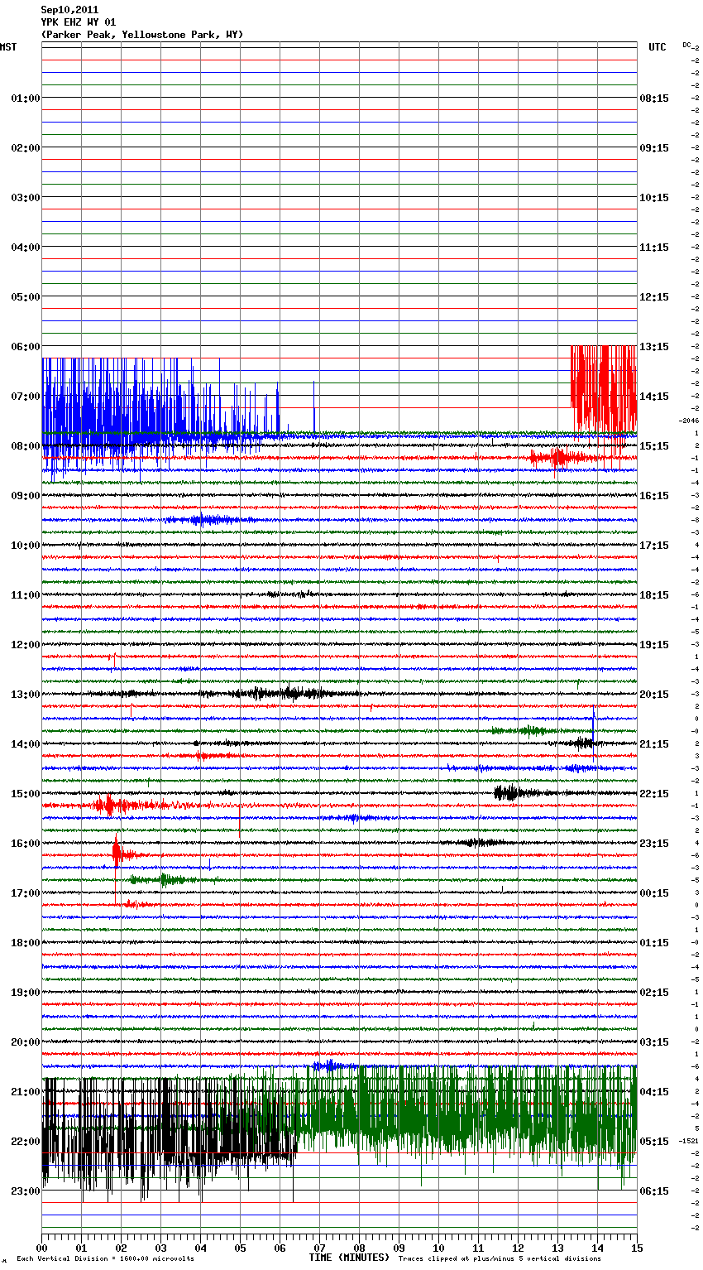Click the 12:15 UTC time label

tap(654, 297)
